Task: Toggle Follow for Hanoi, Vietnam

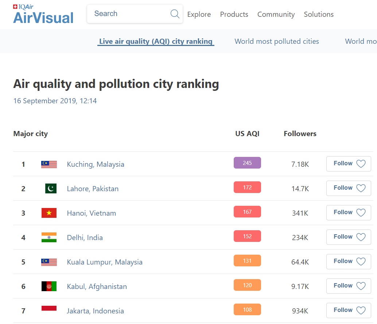Action: coord(349,213)
